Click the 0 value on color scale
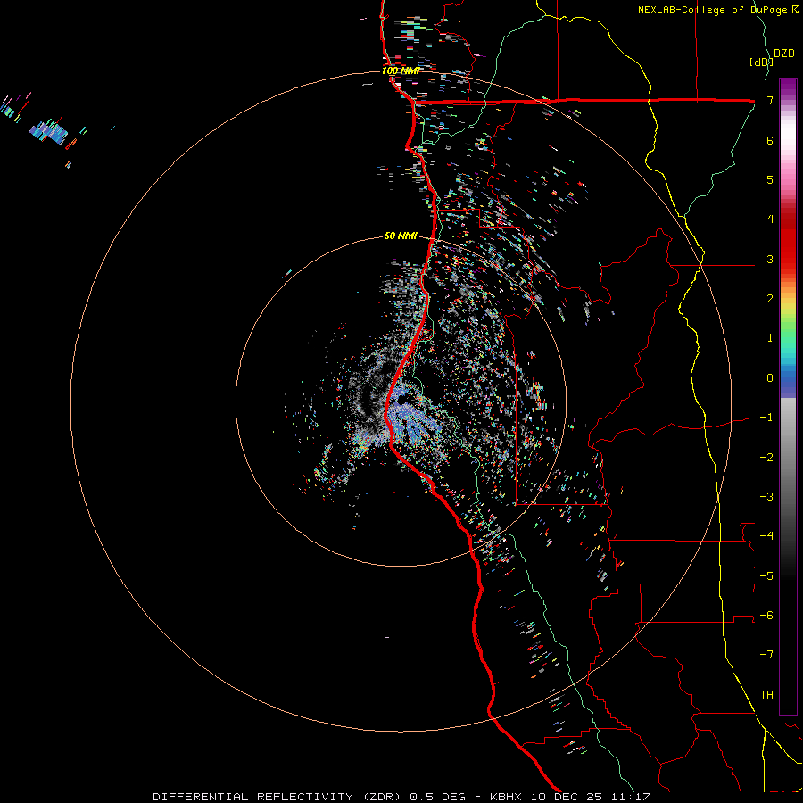803x803 pixels. click(770, 378)
